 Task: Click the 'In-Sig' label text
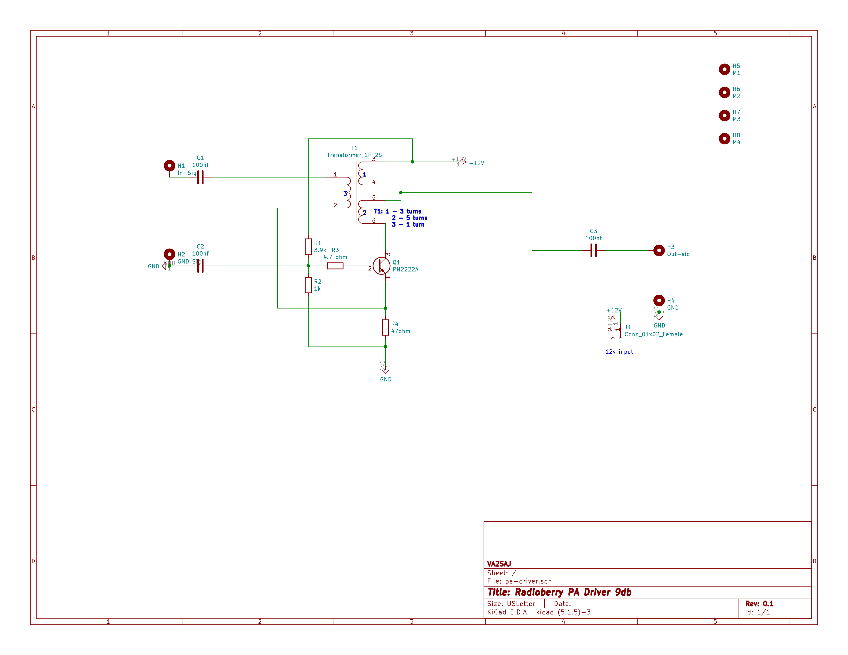pyautogui.click(x=187, y=173)
